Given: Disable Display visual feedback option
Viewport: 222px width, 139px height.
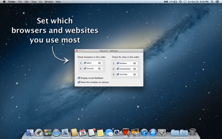Looking at the screenshot, I should (79, 78).
